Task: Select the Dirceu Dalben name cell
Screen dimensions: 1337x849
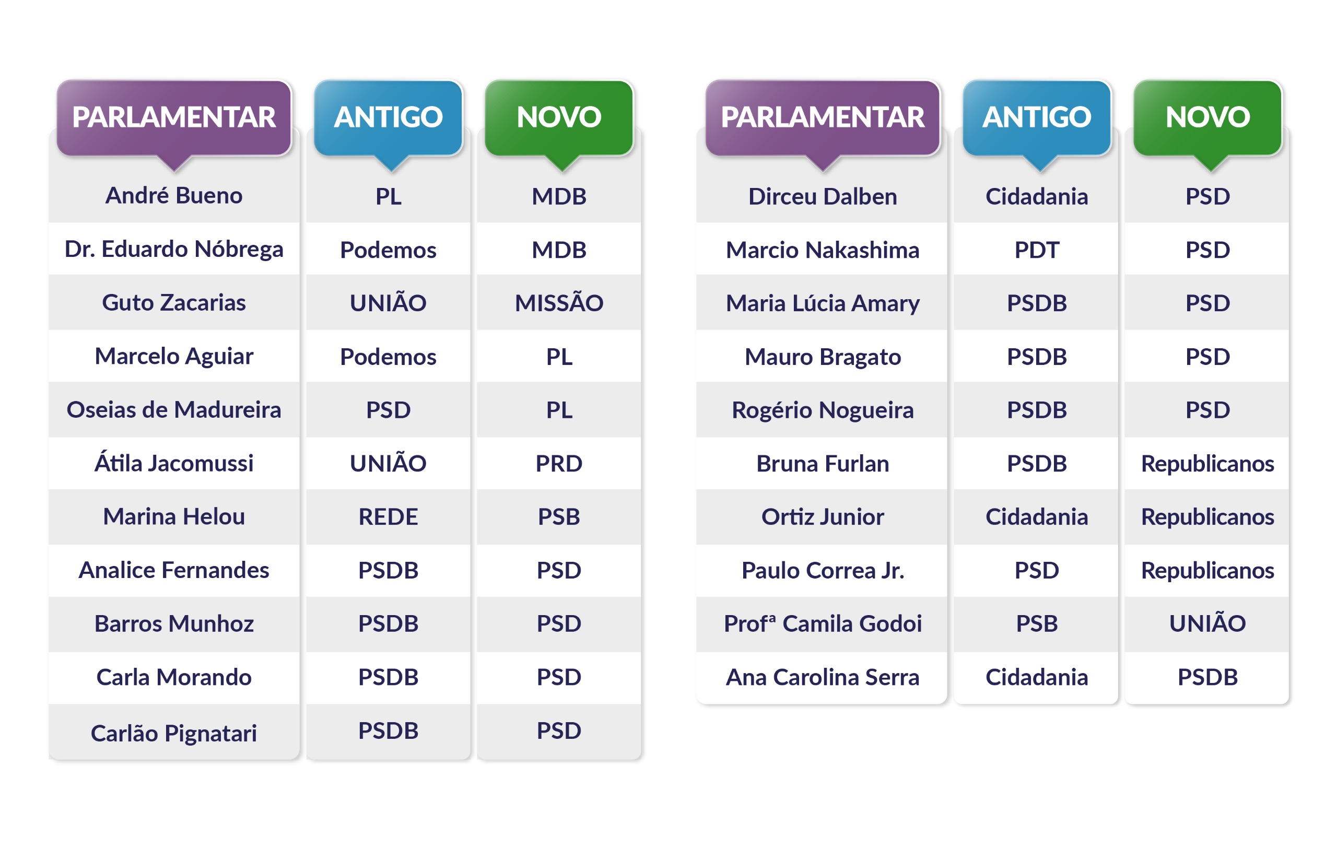Action: click(822, 196)
